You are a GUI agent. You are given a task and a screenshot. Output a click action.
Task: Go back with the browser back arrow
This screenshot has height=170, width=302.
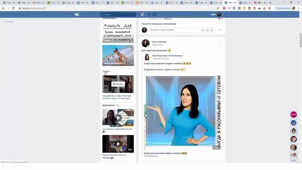[3, 8]
